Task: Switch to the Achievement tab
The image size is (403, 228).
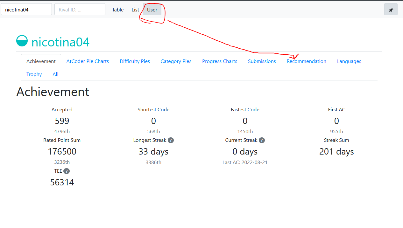Action: [x=41, y=61]
